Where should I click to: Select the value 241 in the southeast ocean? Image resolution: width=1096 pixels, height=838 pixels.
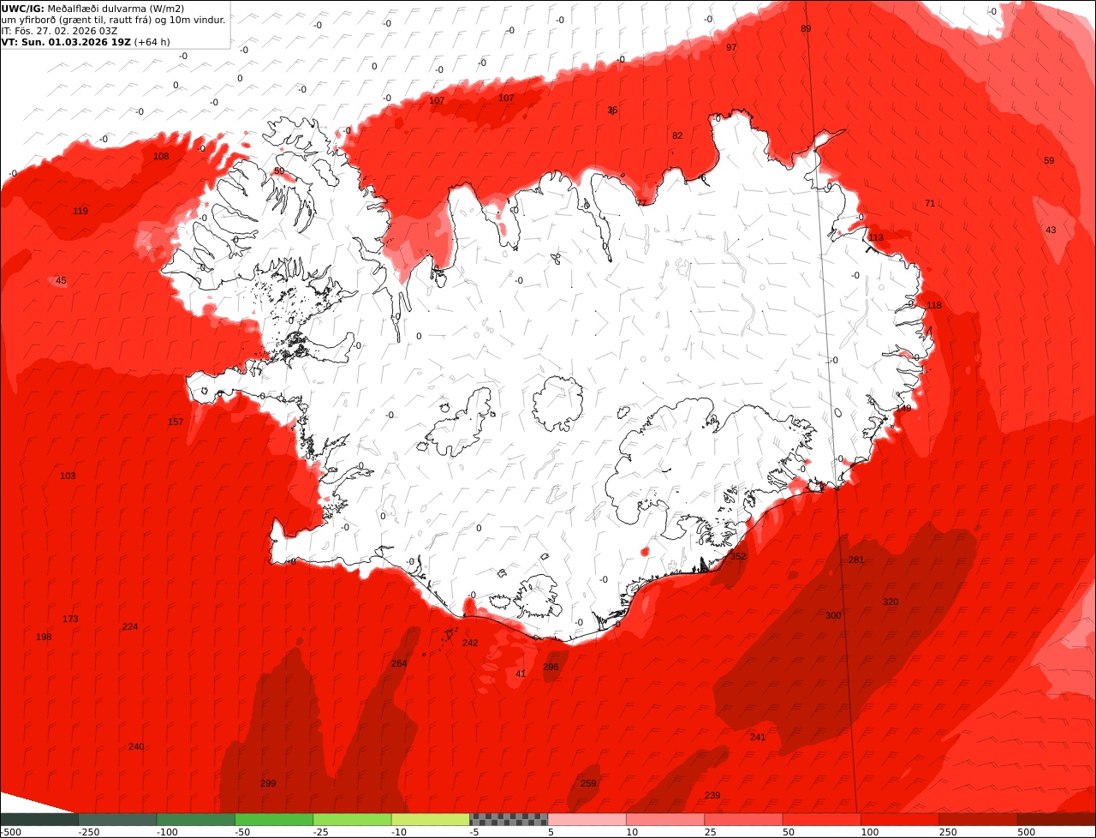(758, 737)
